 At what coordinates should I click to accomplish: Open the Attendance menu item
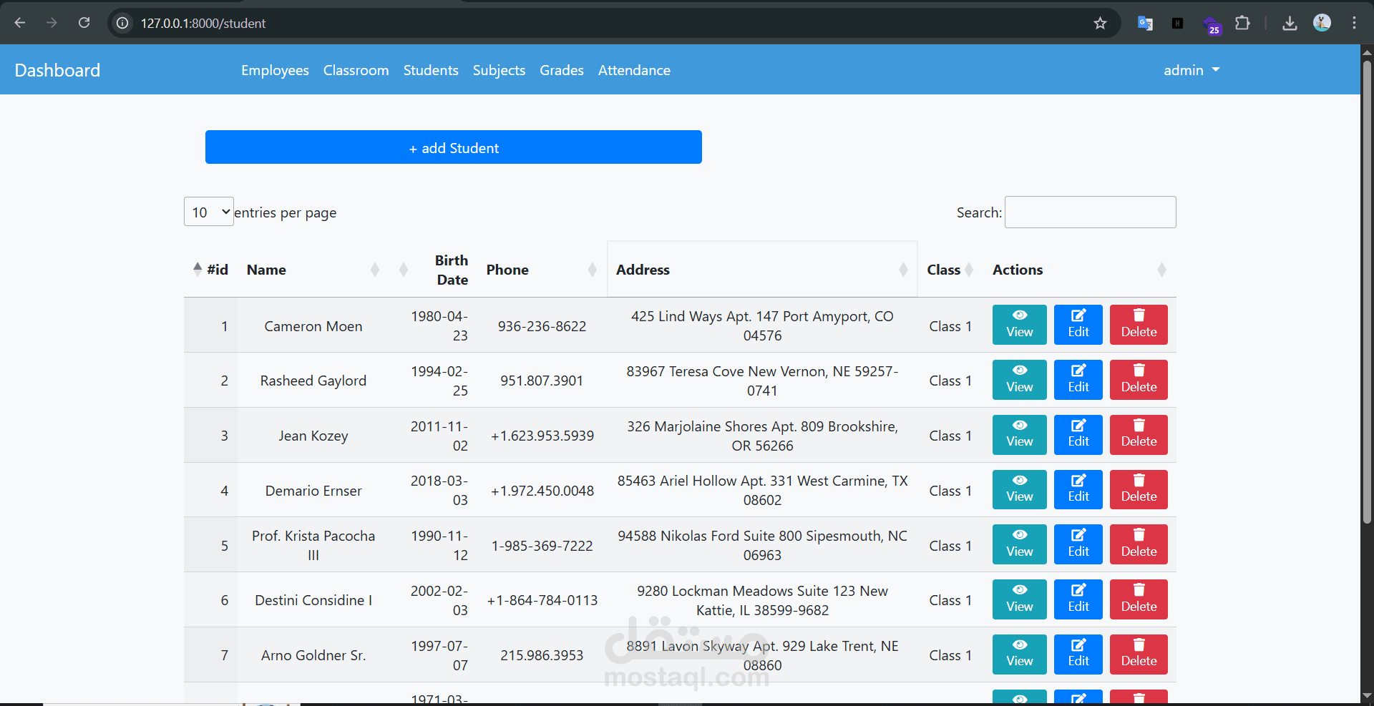(x=634, y=70)
